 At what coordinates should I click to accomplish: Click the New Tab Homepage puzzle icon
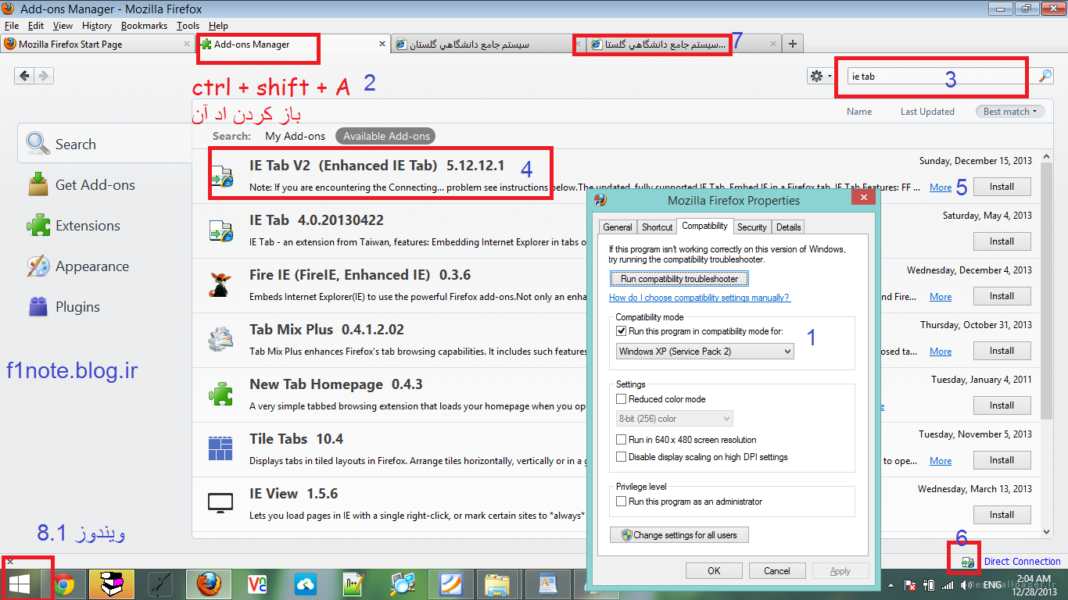pyautogui.click(x=220, y=395)
